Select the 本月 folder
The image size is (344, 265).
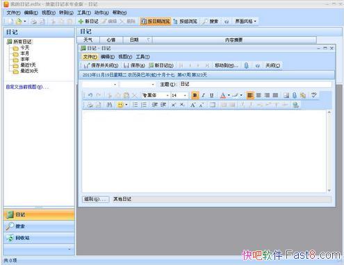click(x=25, y=53)
